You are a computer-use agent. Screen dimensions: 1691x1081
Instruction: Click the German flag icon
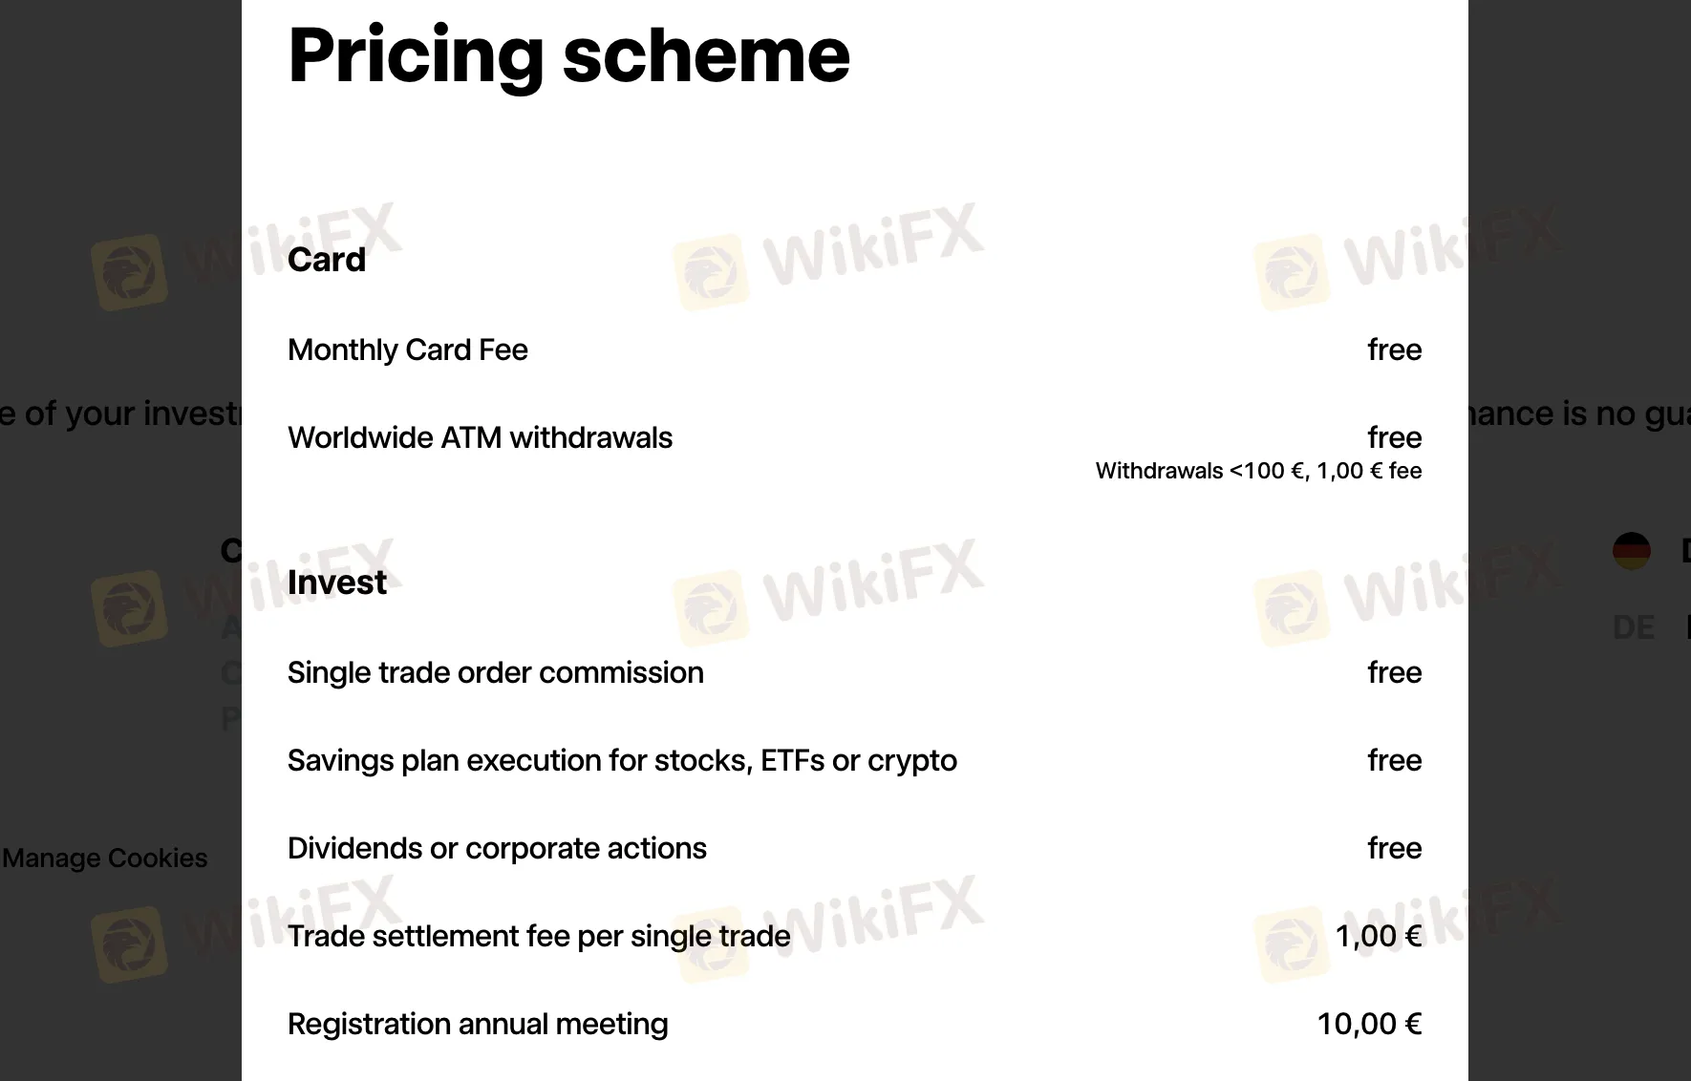[x=1631, y=551]
